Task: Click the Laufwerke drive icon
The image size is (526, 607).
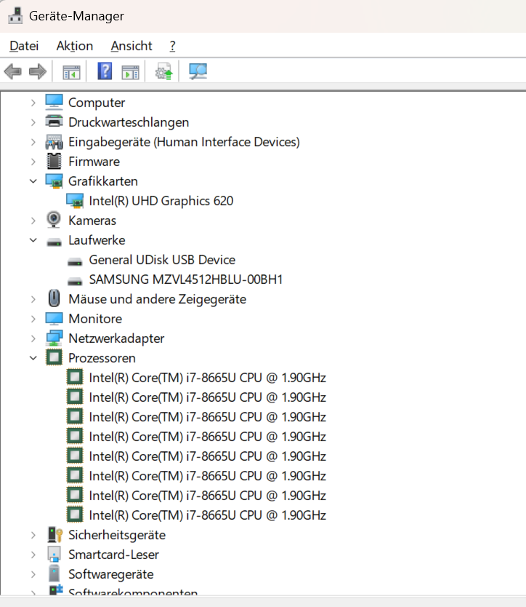Action: coord(54,242)
